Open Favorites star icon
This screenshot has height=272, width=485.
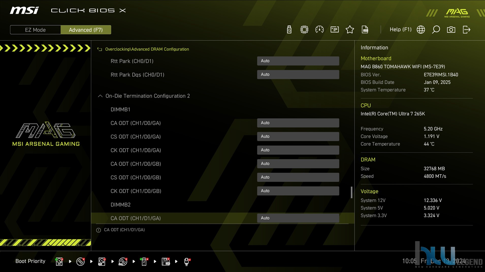pyautogui.click(x=350, y=30)
